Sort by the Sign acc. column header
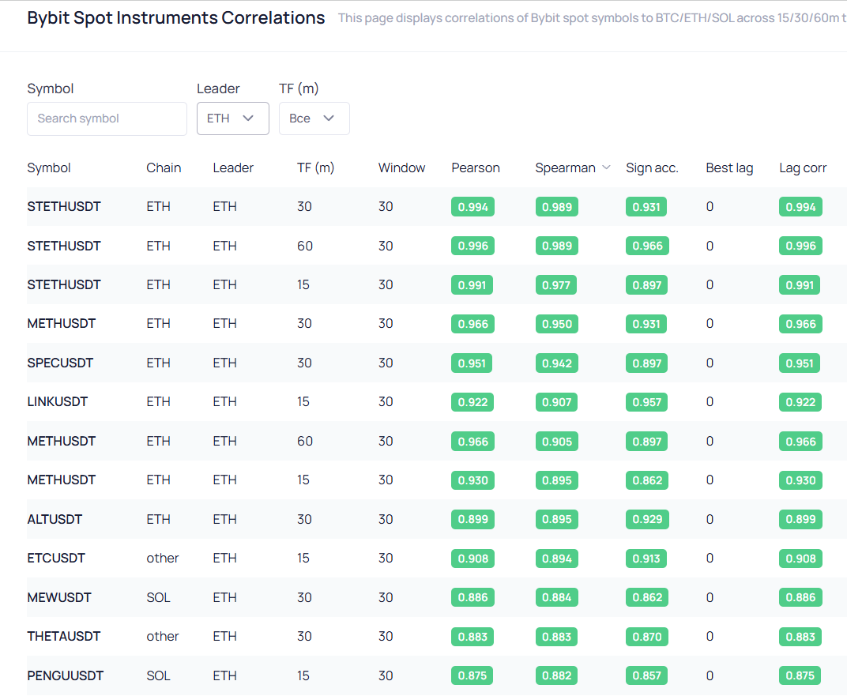This screenshot has width=847, height=696. [652, 167]
